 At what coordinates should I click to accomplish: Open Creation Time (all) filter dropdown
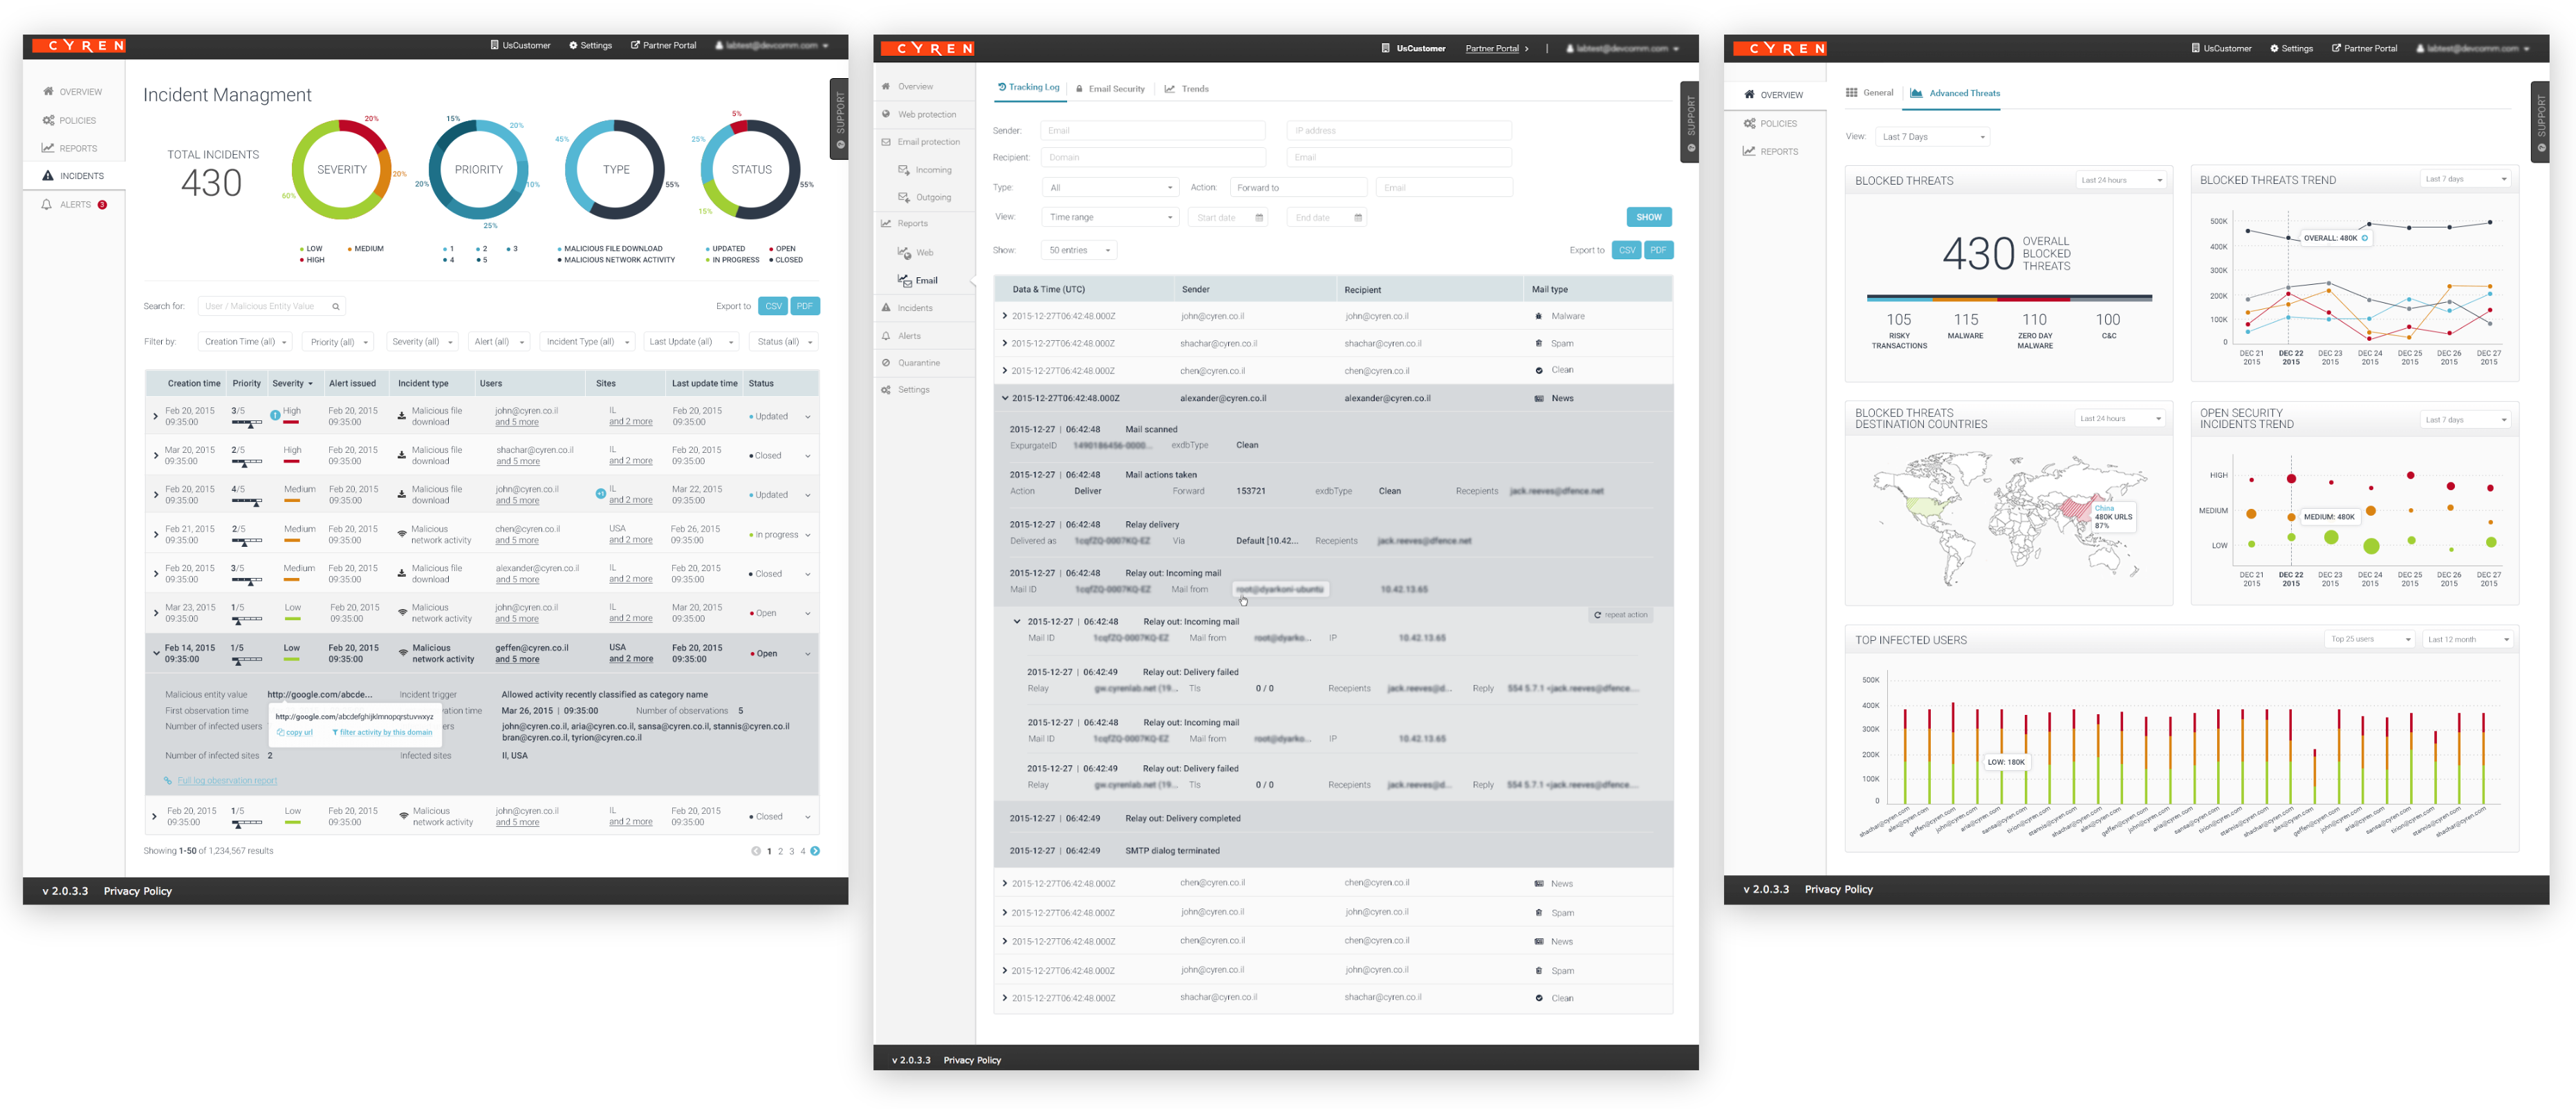pos(246,342)
